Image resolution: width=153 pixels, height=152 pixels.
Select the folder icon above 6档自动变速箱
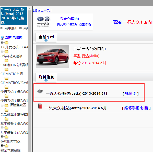(6, 51)
